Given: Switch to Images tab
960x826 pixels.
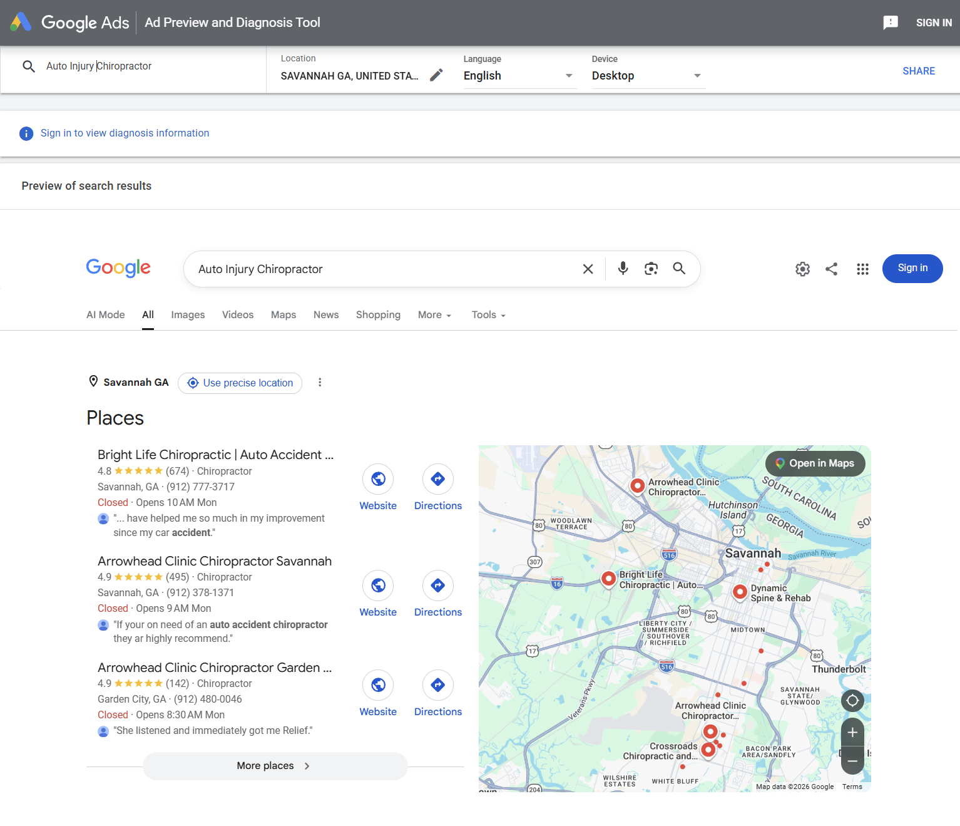Looking at the screenshot, I should click(188, 315).
